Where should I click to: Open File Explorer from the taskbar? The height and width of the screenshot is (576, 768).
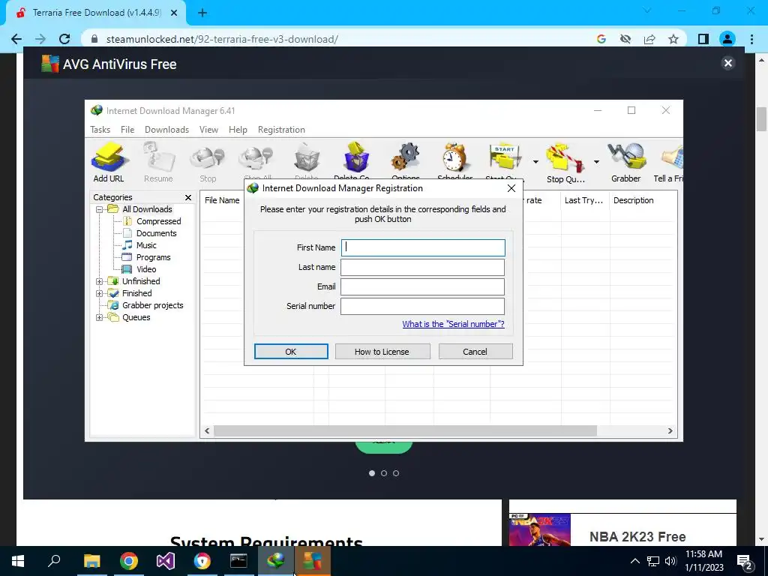[x=91, y=561]
